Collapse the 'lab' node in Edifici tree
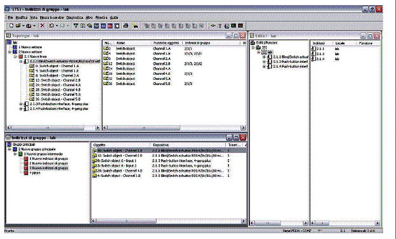 259,52
